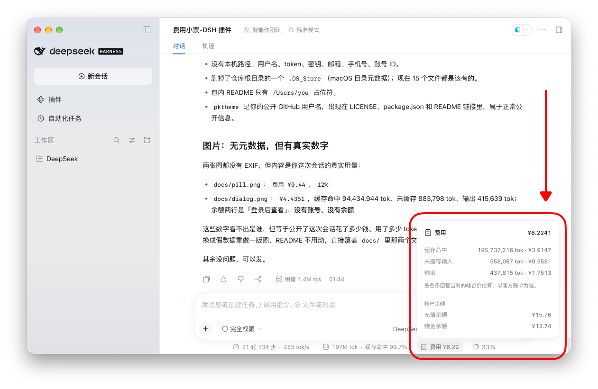
Task: Click the pktheme code text
Action: (226, 107)
